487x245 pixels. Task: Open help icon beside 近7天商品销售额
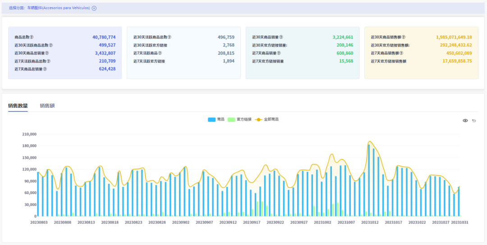coord(401,53)
